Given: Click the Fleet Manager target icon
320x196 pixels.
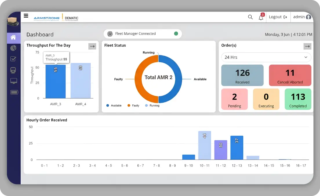Looking at the screenshot, I should (x=110, y=34).
